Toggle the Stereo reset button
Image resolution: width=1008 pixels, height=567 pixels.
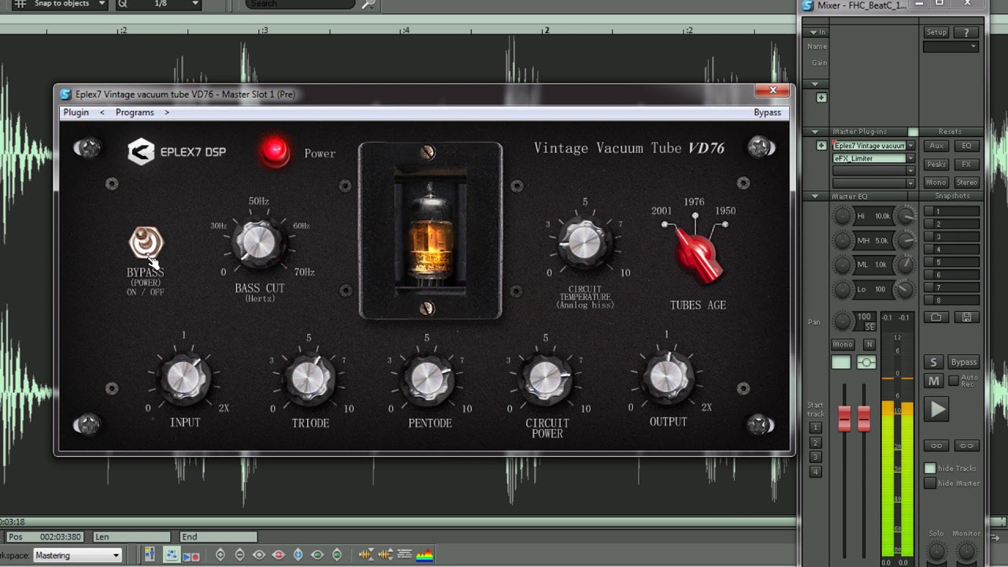pos(967,183)
